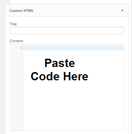Click into the Content code editor line 1
132x134 pixels.
point(73,48)
